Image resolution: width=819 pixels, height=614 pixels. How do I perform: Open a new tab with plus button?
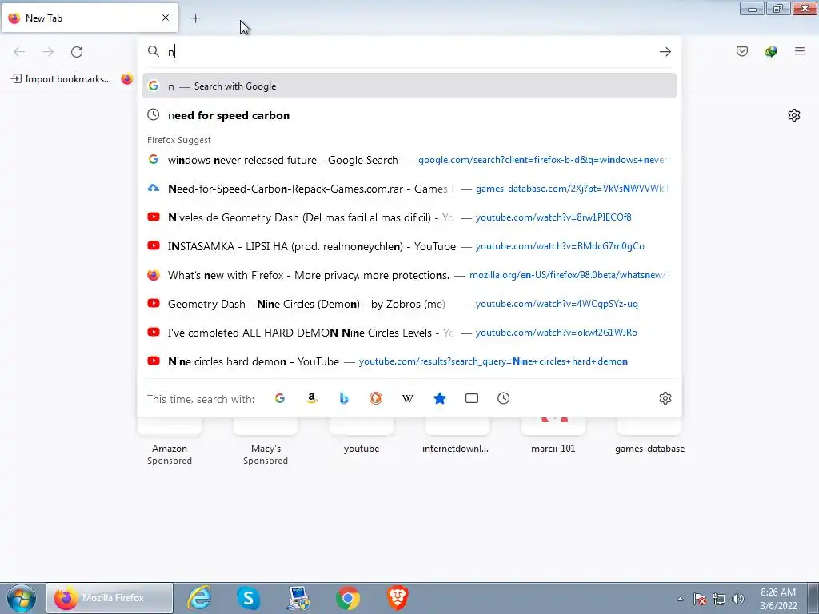click(x=195, y=18)
